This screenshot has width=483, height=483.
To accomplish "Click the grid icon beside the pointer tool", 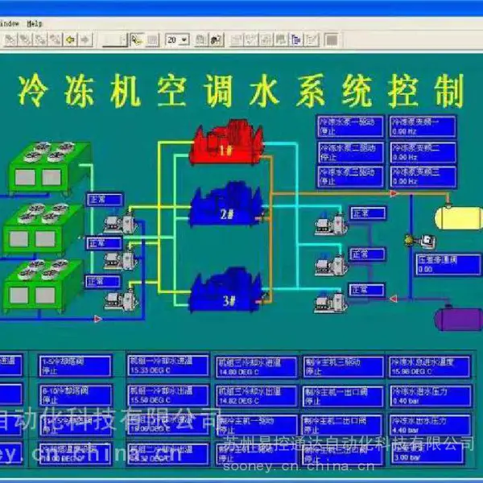I will (x=152, y=39).
